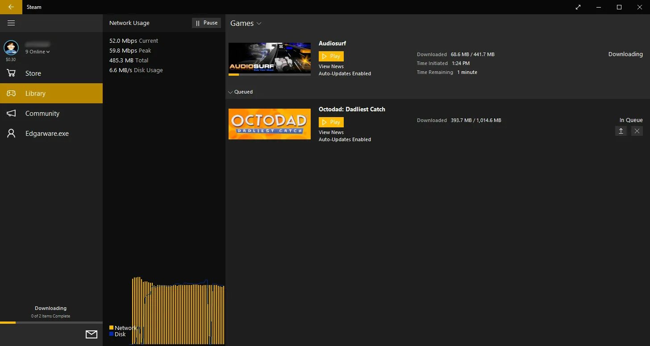
Task: Click the network usage bar graph
Action: click(x=178, y=311)
